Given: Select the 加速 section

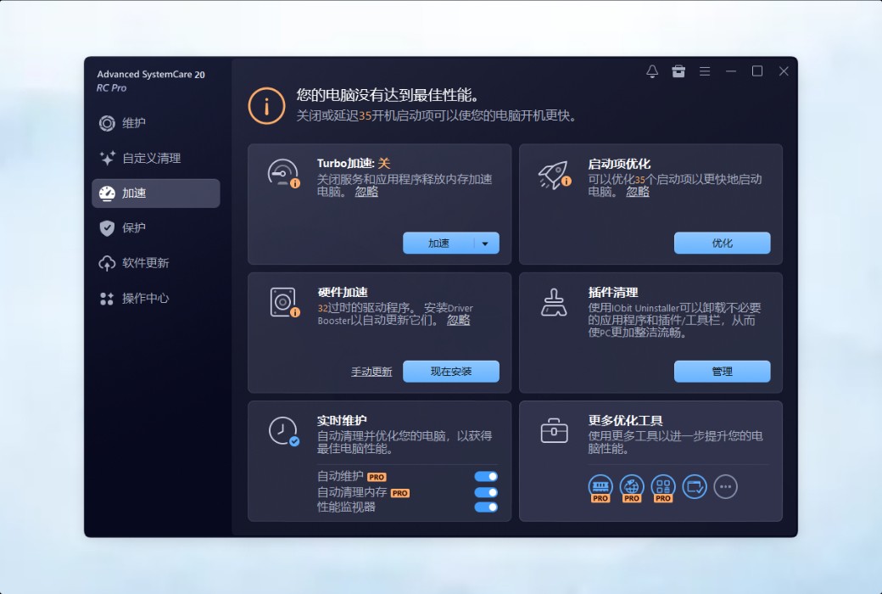Looking at the screenshot, I should point(156,193).
